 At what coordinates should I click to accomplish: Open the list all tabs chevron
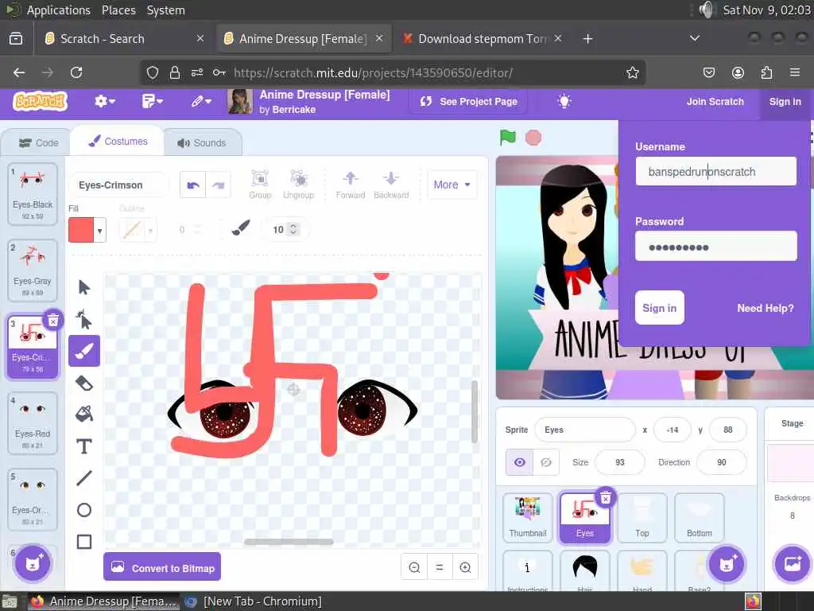click(694, 38)
